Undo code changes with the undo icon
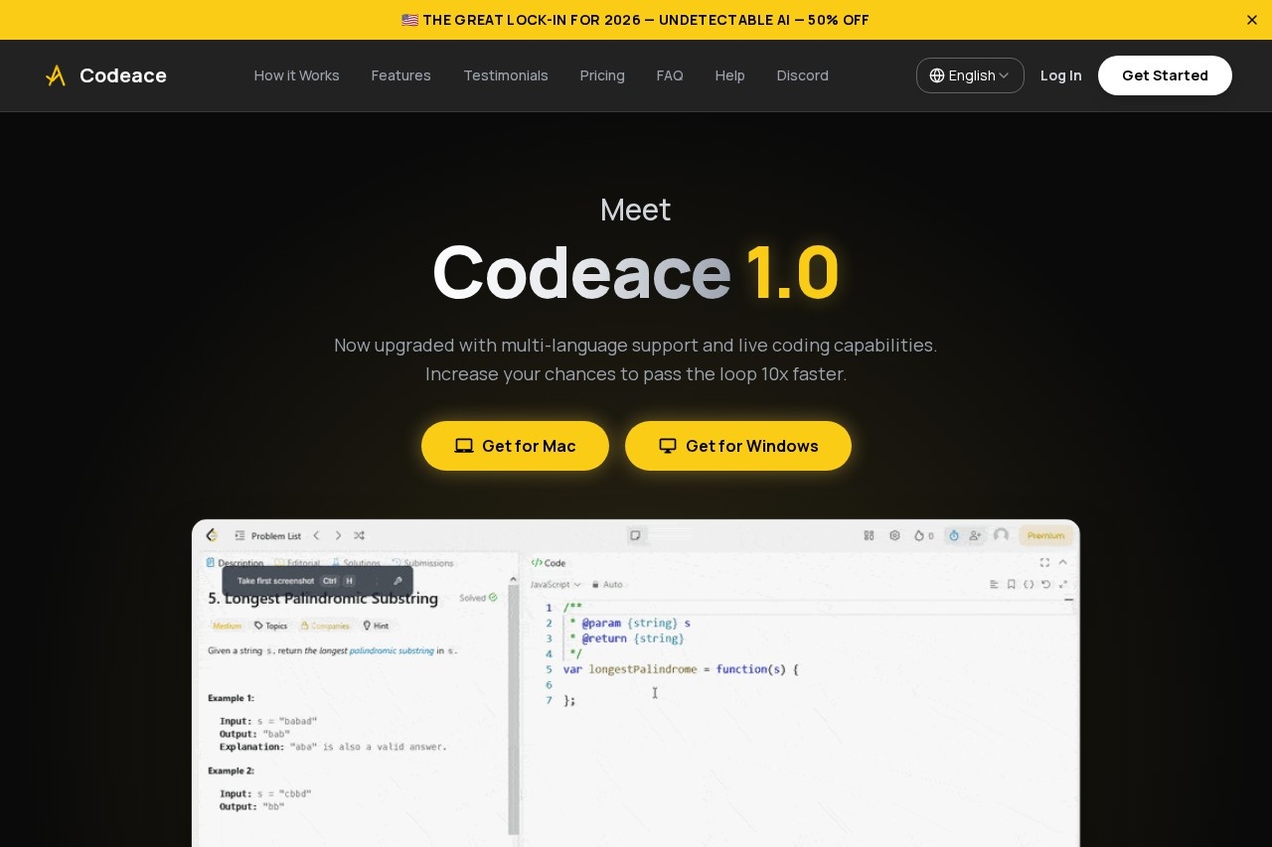This screenshot has width=1272, height=847. pos(1045,584)
